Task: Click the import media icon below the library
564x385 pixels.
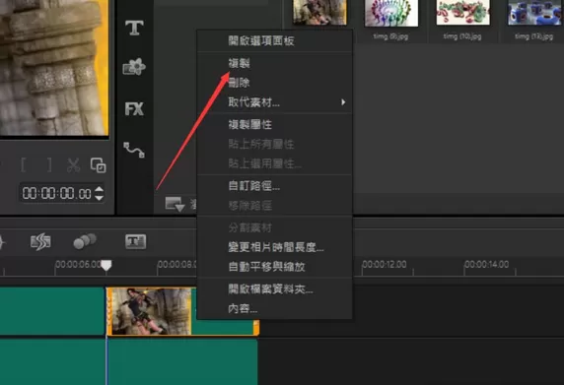Action: 175,204
